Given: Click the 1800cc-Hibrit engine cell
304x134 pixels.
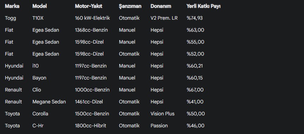Looking at the screenshot, I should click(91, 126).
